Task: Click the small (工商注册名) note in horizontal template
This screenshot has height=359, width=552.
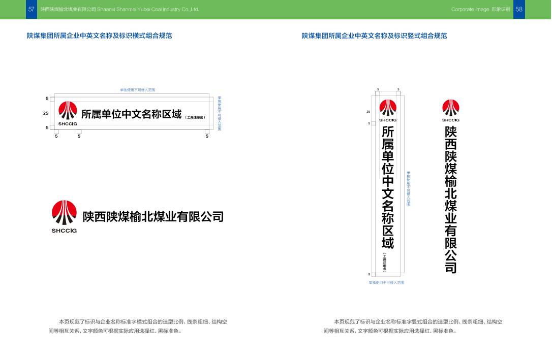Action: (x=195, y=117)
